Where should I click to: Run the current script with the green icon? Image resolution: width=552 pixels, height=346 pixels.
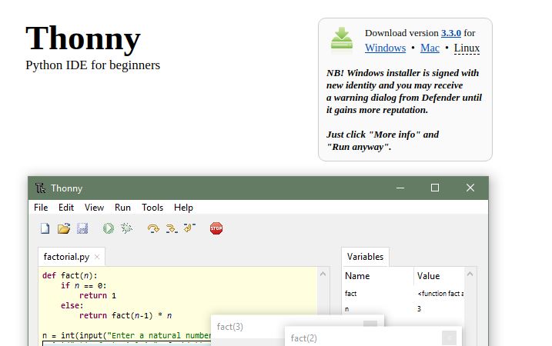109,228
